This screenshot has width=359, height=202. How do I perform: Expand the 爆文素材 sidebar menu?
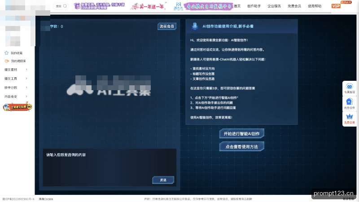(16, 70)
